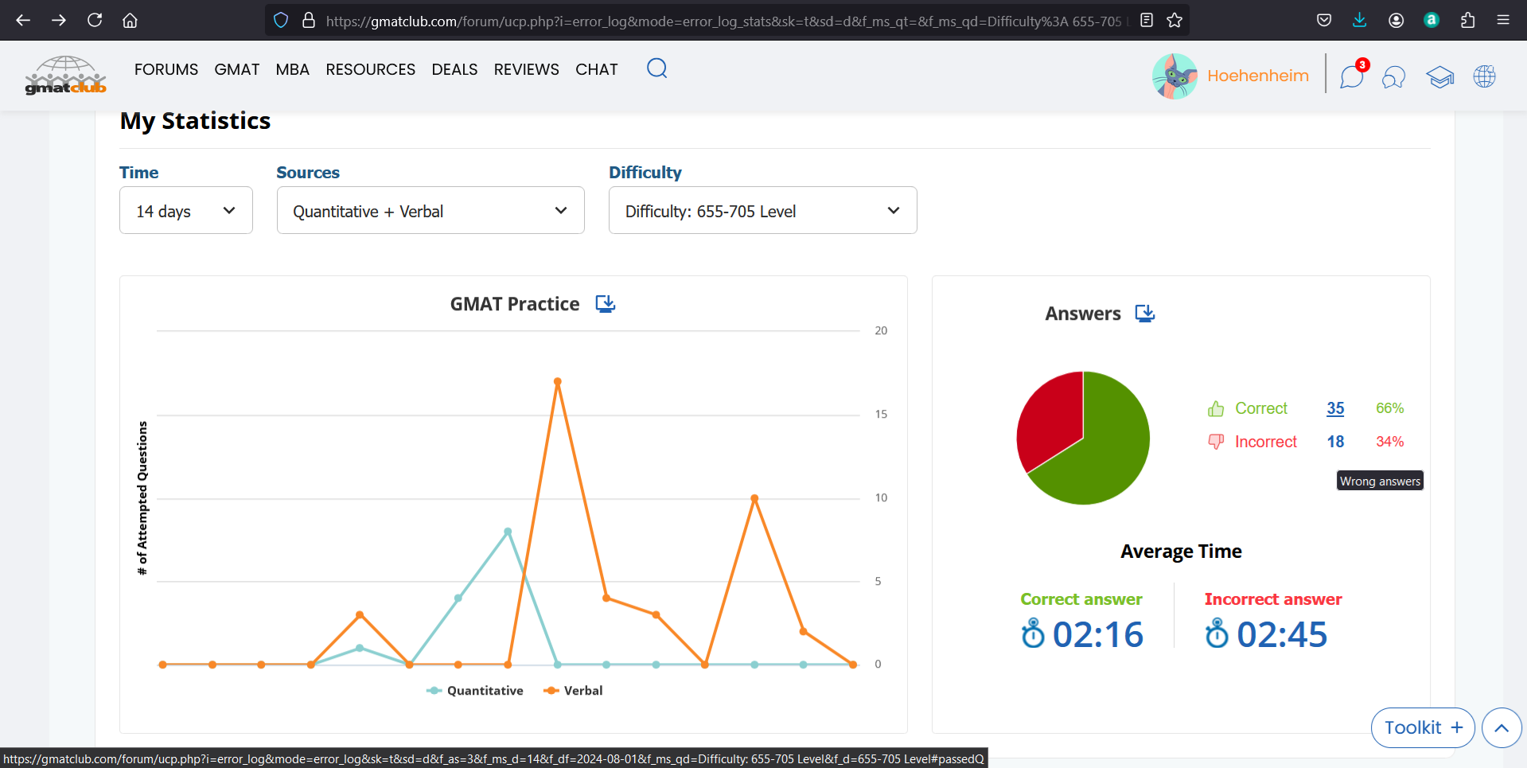Viewport: 1527px width, 768px height.
Task: Click the scroll-to-top arrow button
Action: [x=1501, y=727]
